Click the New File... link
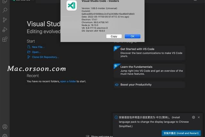The height and width of the screenshot is (137, 205). [x=38, y=47]
